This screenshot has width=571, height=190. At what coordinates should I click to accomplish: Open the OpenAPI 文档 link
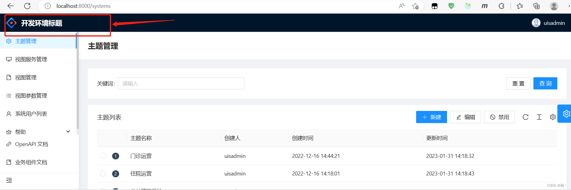coord(32,144)
